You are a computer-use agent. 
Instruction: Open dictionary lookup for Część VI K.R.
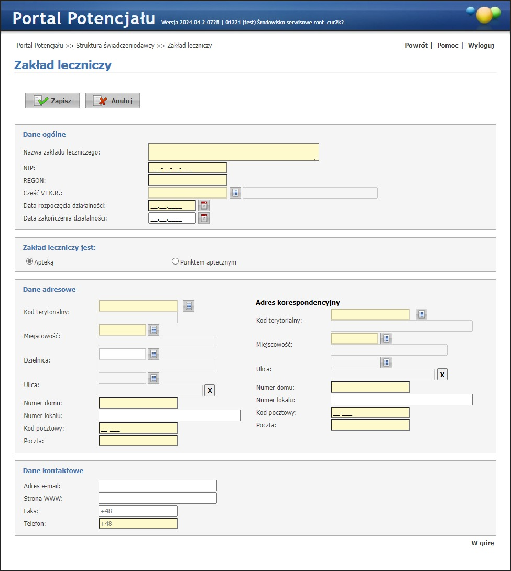(235, 193)
